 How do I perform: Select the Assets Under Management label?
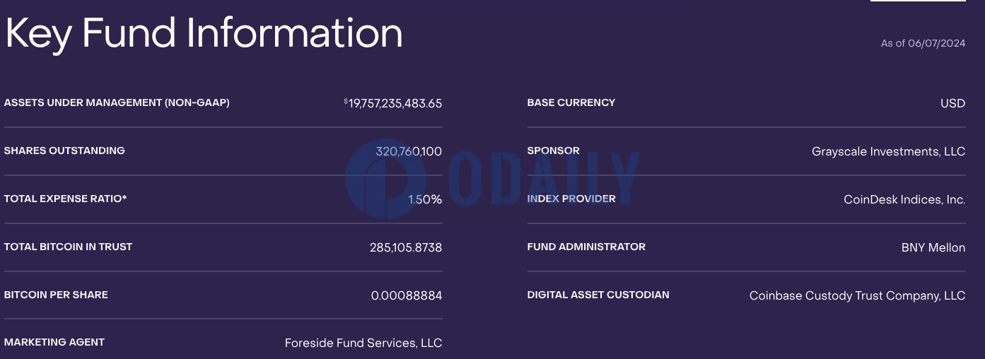coord(117,102)
